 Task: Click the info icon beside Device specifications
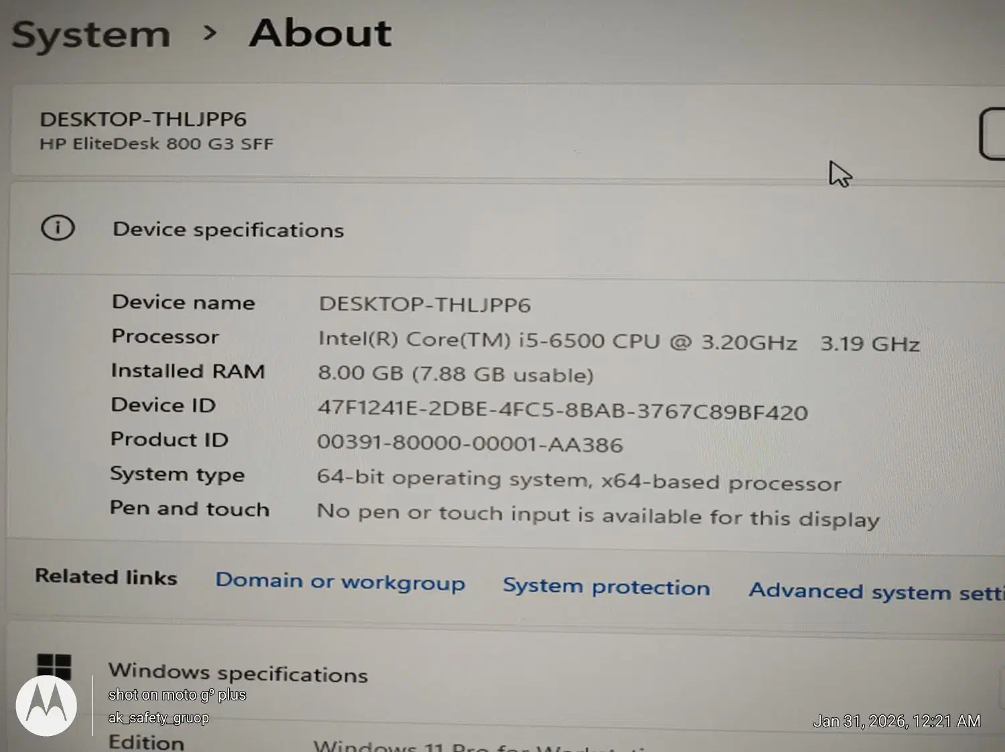pos(58,228)
